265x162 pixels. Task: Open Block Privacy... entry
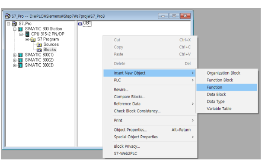tap(150, 146)
